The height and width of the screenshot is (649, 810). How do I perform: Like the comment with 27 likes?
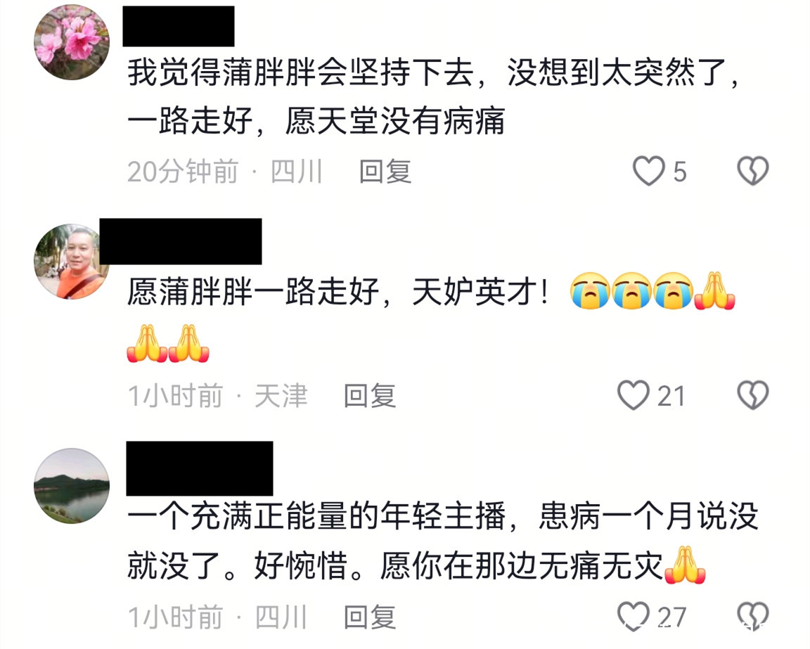(634, 617)
